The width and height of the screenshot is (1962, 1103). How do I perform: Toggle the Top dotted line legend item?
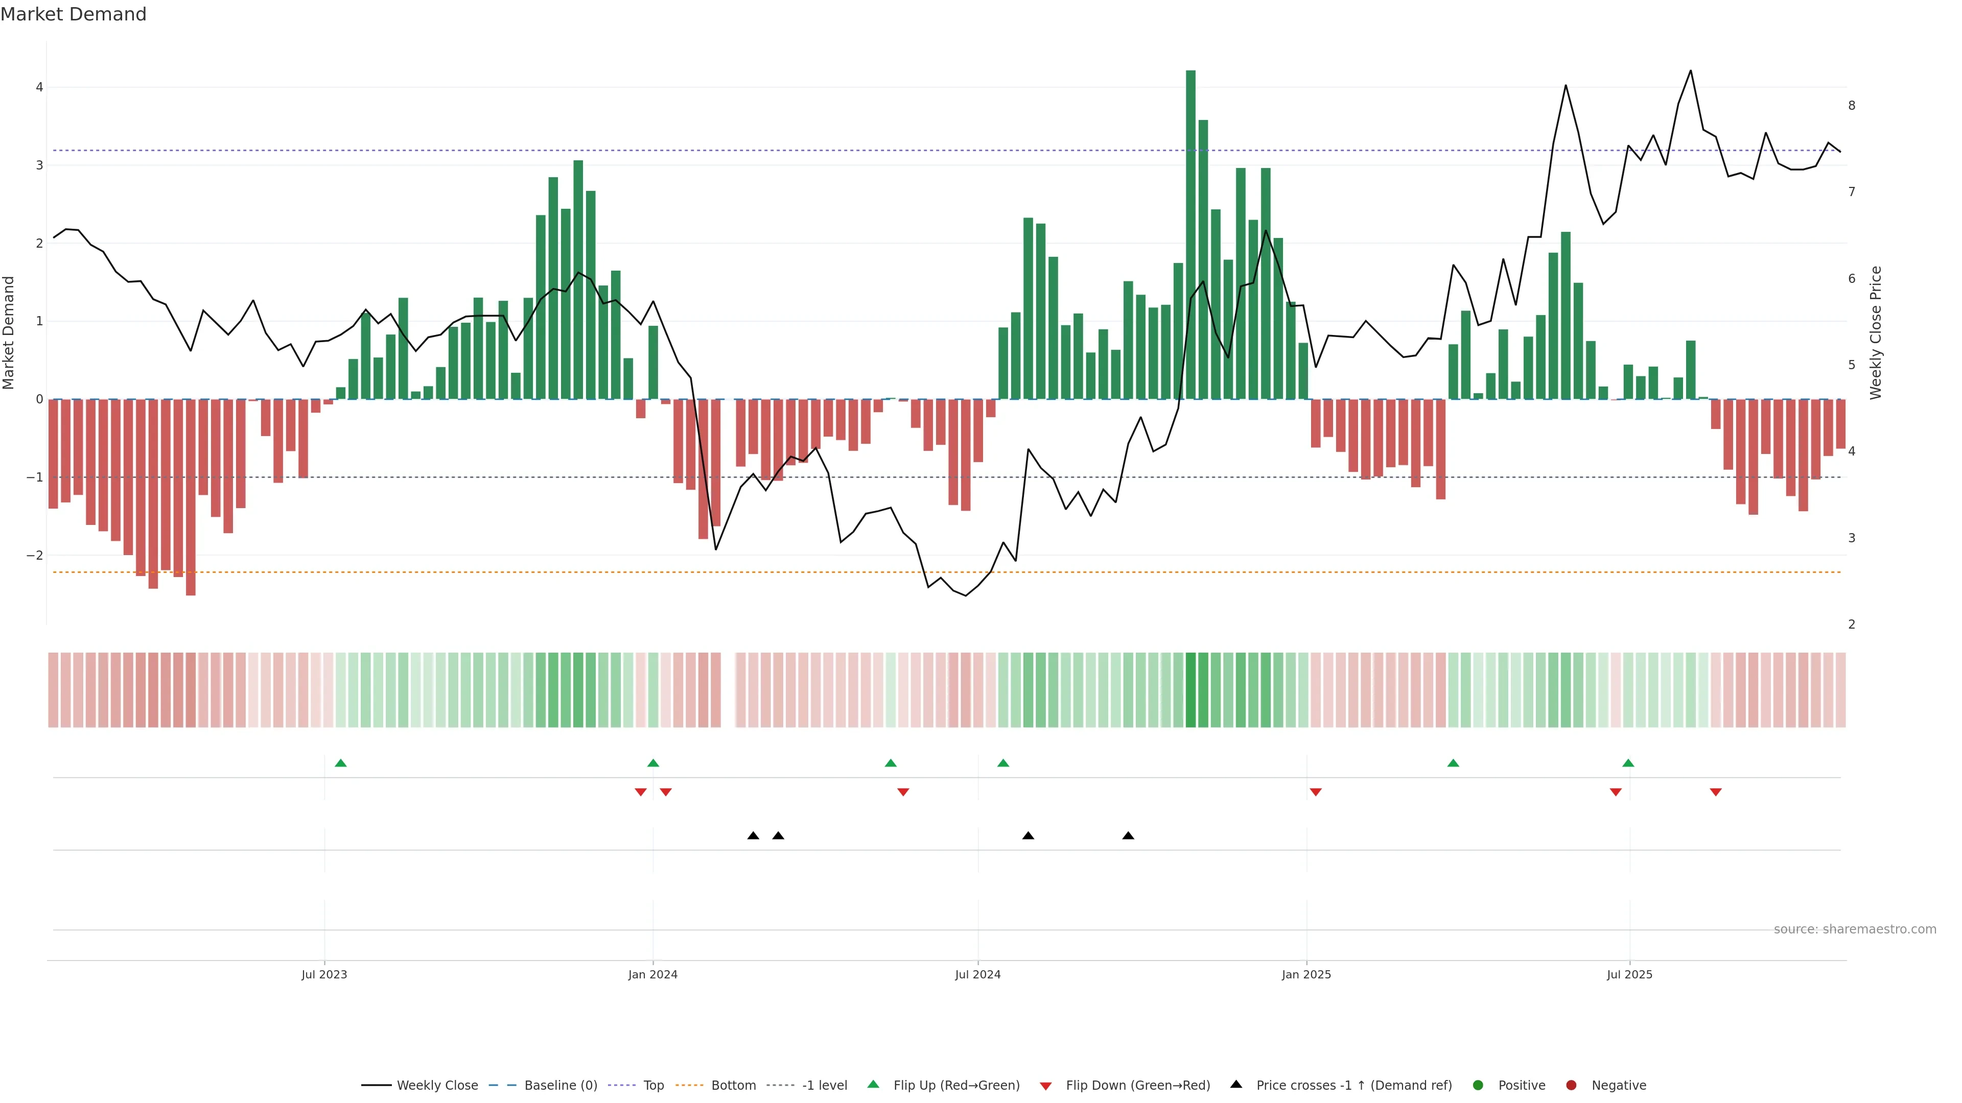653,1086
